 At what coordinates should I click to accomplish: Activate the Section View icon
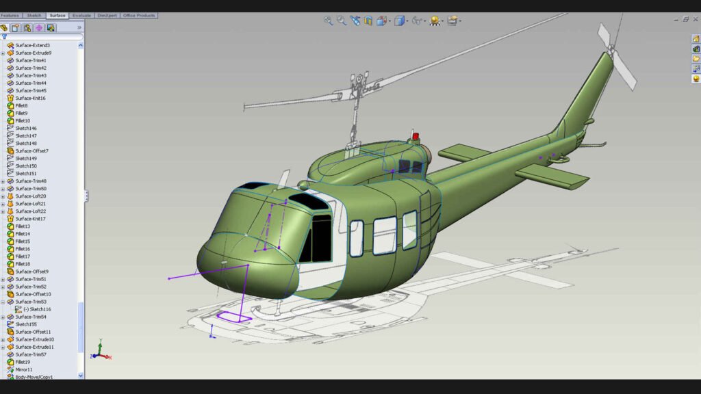pos(368,21)
